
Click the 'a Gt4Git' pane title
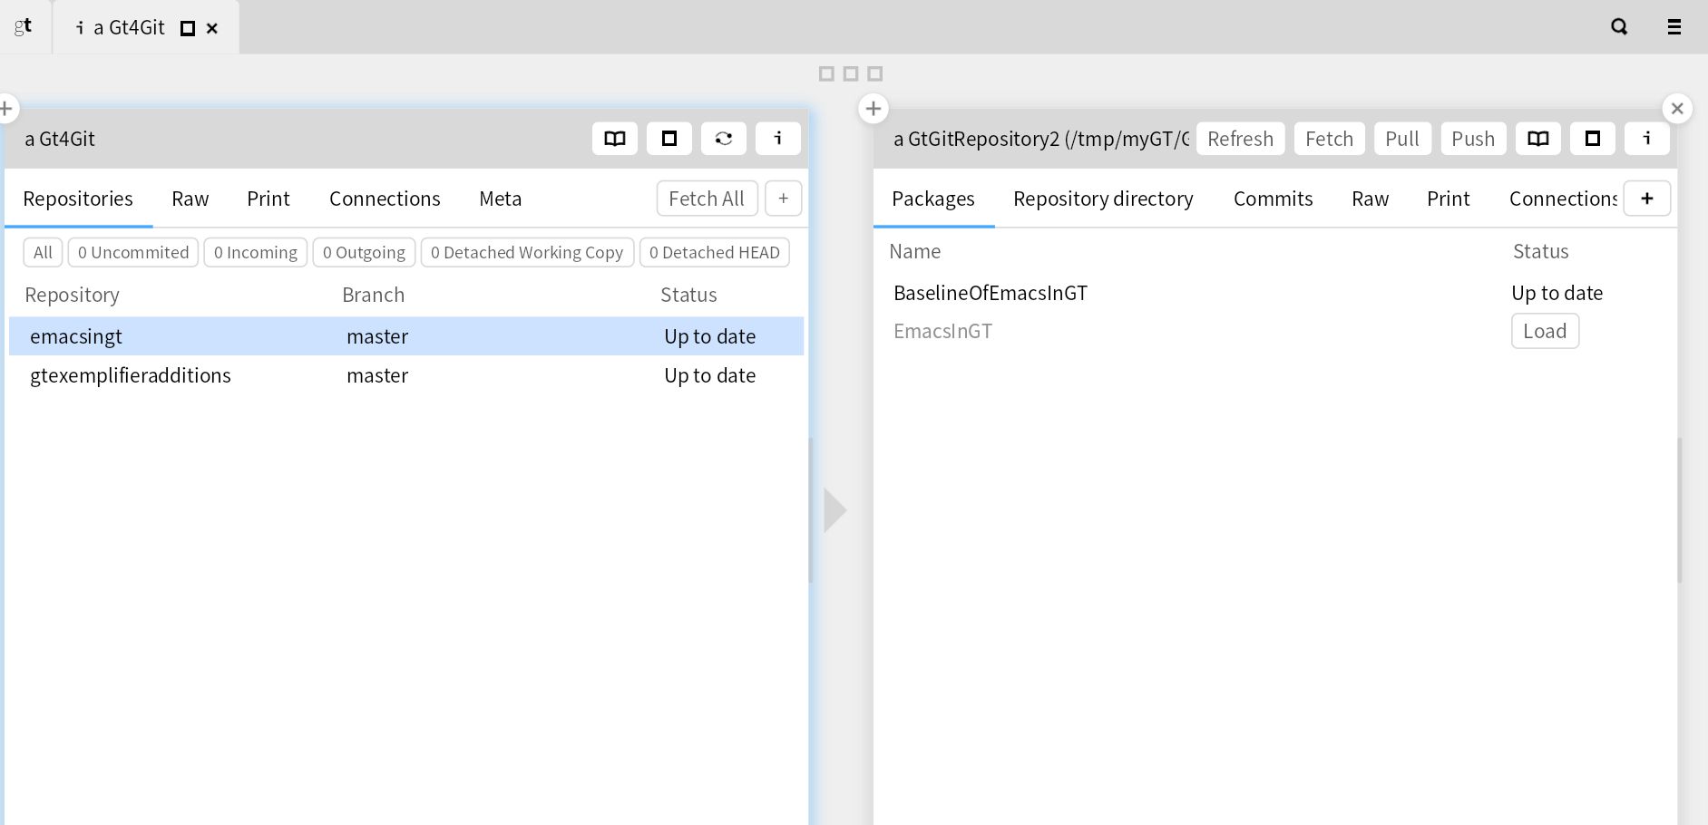pyautogui.click(x=60, y=139)
